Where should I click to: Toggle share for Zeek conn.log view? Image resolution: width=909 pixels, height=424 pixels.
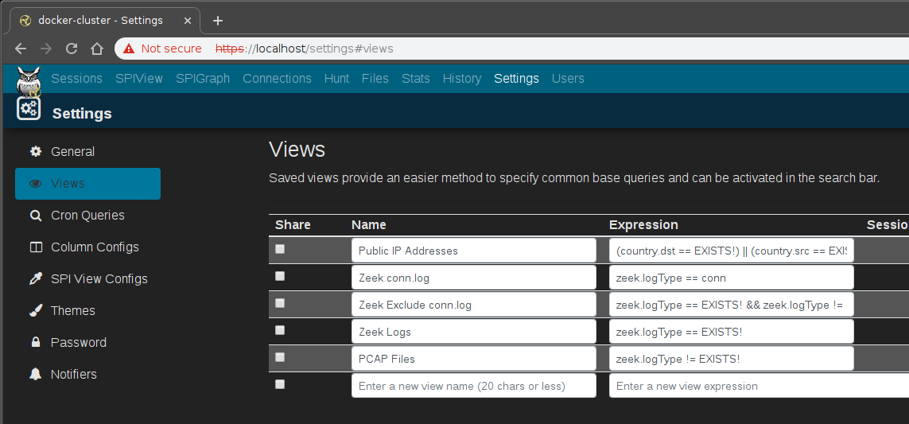tap(280, 276)
